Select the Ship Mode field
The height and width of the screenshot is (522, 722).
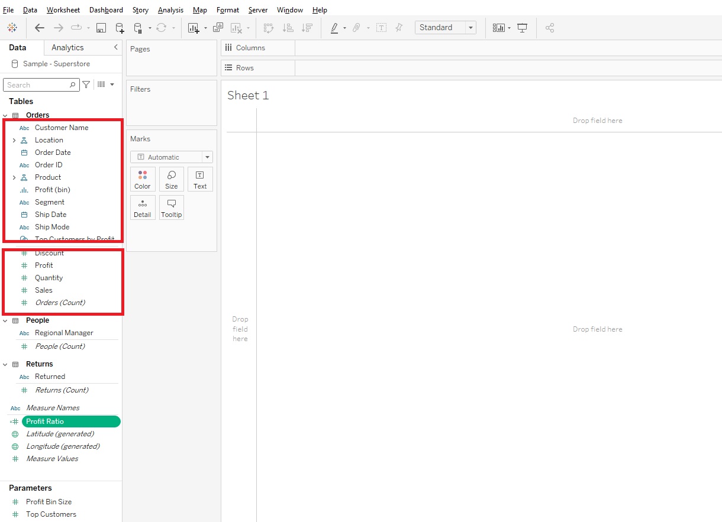[x=52, y=227]
